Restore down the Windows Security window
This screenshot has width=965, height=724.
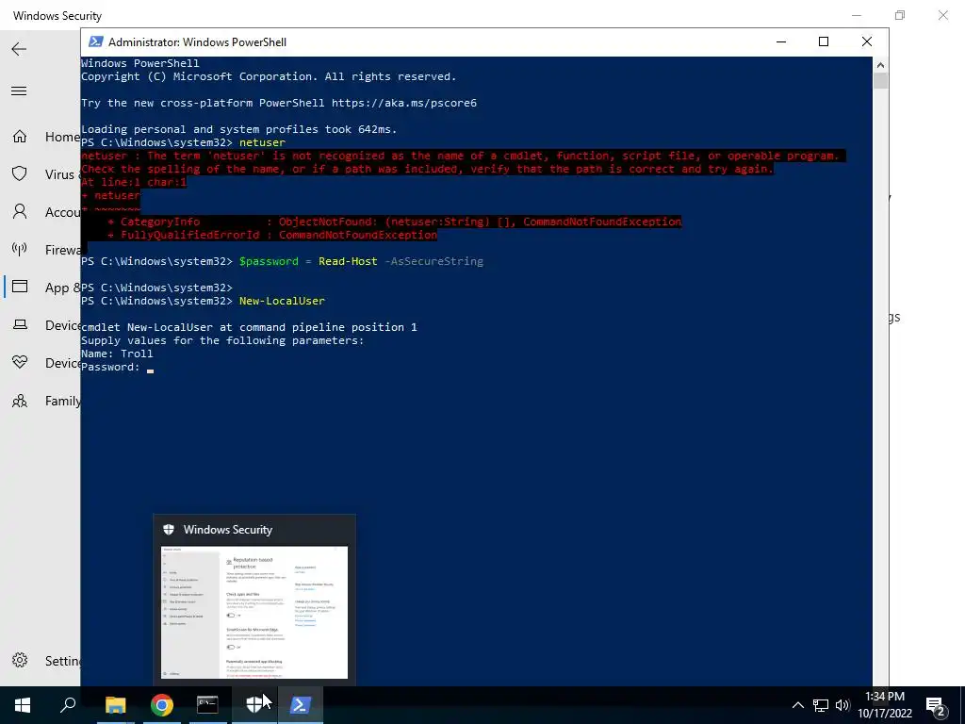[x=900, y=15]
